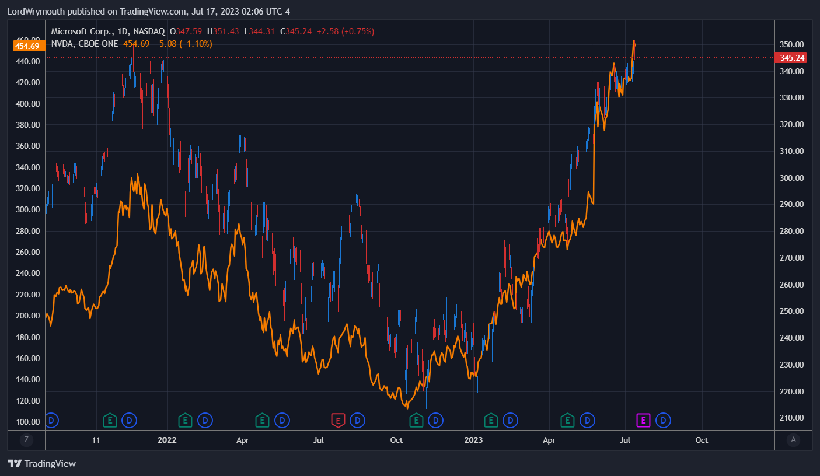Viewport: 820px width, 476px height.
Task: Click the 300.00 left price scale value
Action: click(x=27, y=209)
